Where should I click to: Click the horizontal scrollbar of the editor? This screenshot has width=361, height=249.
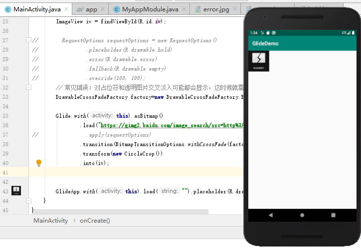click(121, 211)
